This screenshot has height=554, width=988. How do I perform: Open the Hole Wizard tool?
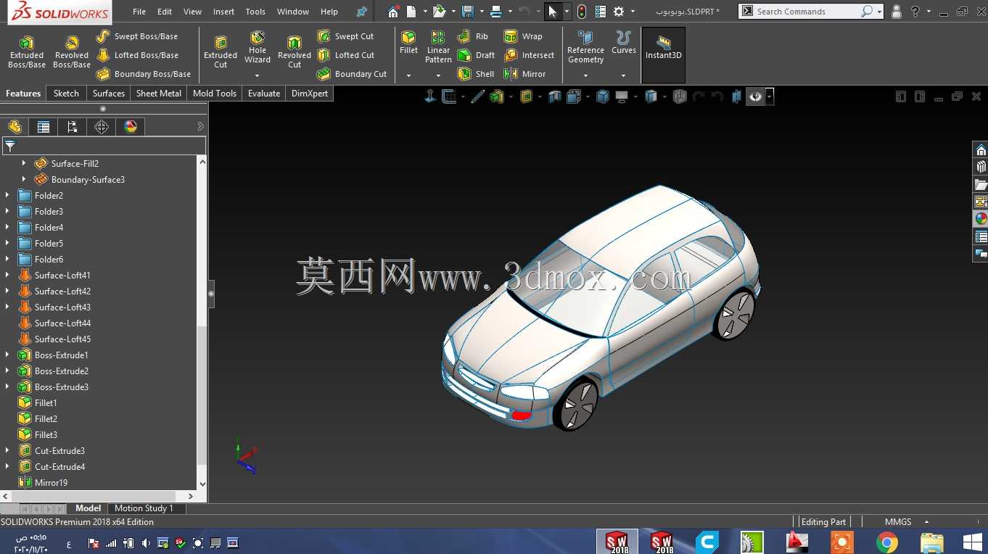pyautogui.click(x=258, y=48)
